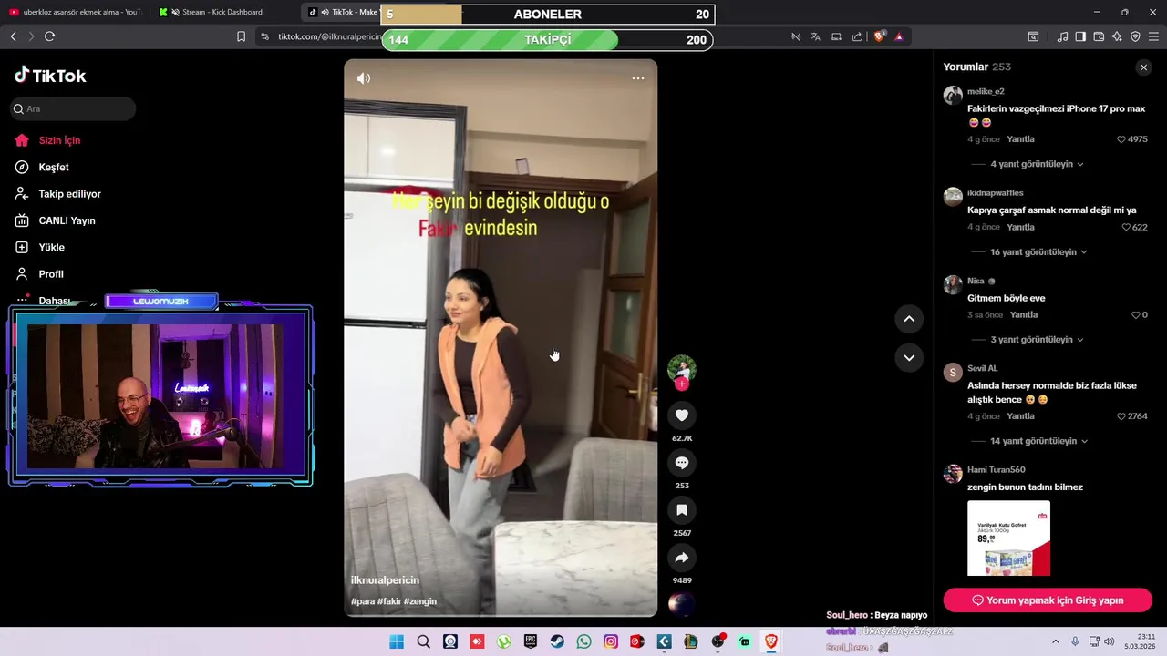Click the tiktok.com address bar URL
Viewport: 1167px width, 656px height.
pos(330,36)
